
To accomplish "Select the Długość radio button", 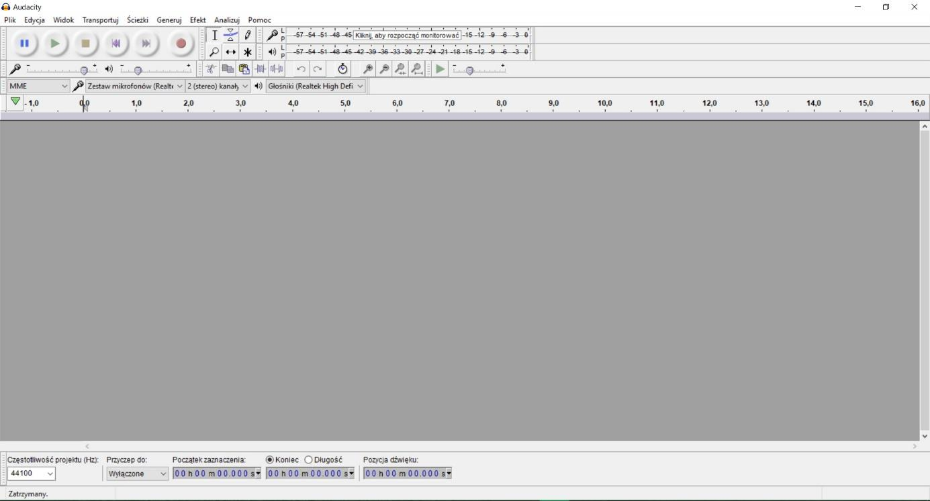I will pos(309,460).
